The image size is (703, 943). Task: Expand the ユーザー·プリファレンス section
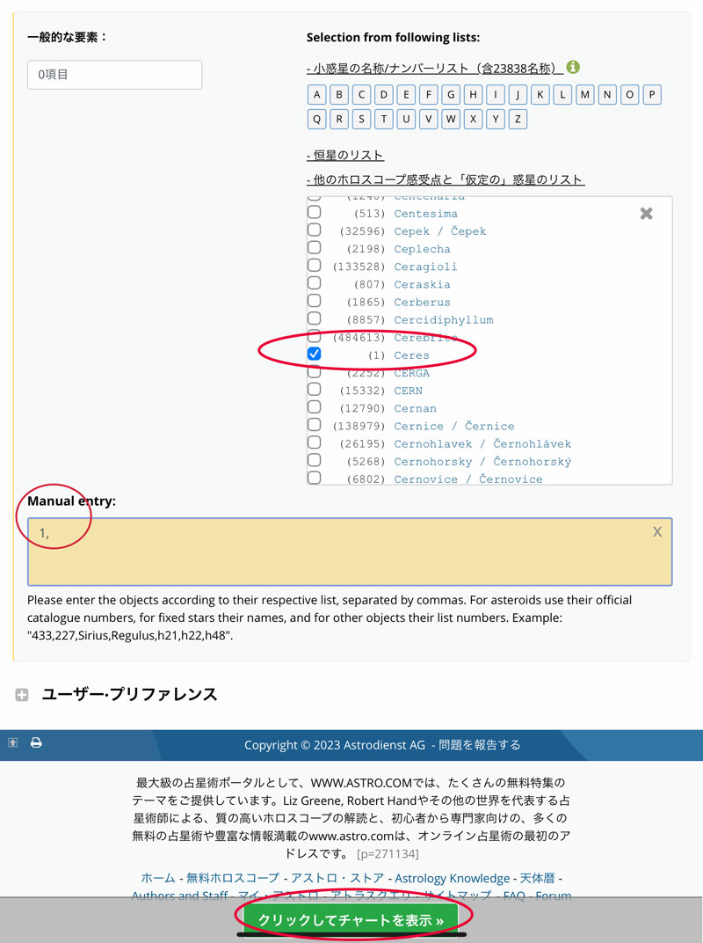[22, 695]
